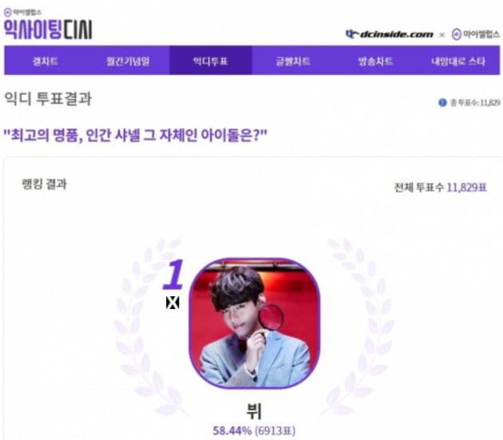Open the fourth navigation tab before 방송차트

pyautogui.click(x=293, y=61)
